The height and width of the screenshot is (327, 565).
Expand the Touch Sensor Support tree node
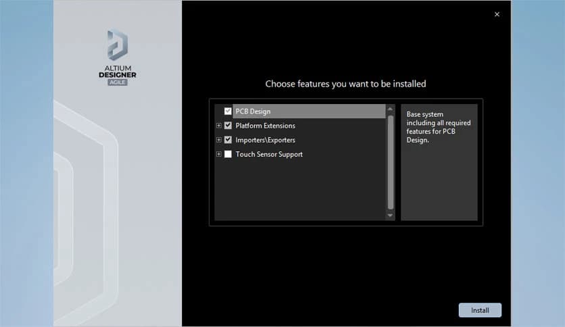tap(219, 154)
